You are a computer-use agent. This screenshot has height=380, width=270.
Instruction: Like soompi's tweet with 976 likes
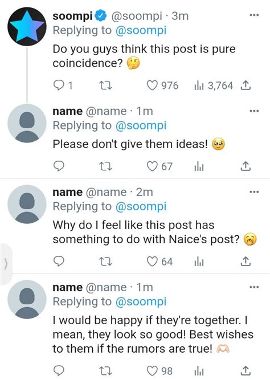tap(152, 85)
